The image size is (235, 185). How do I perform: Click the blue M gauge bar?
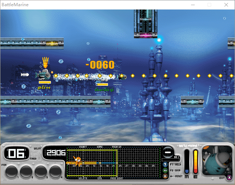(187, 162)
